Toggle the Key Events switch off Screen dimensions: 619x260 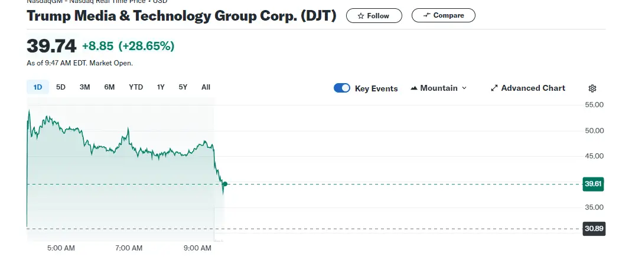[x=342, y=88]
